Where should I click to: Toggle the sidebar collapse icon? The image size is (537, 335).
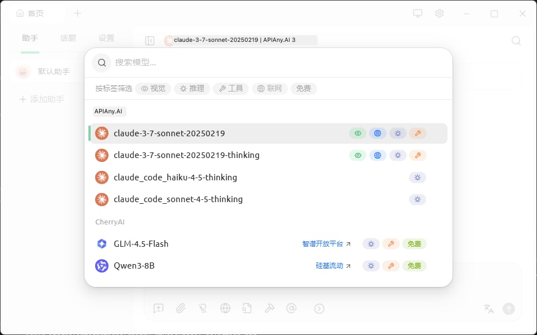coord(150,41)
